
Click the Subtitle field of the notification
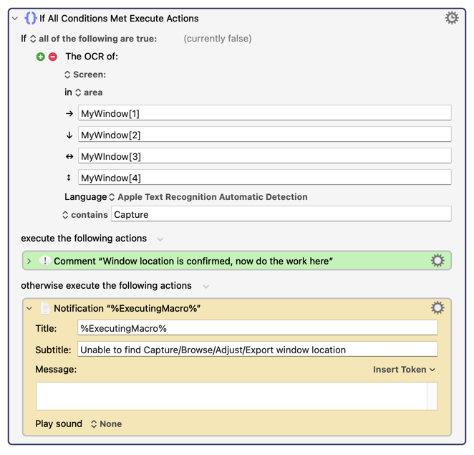258,350
